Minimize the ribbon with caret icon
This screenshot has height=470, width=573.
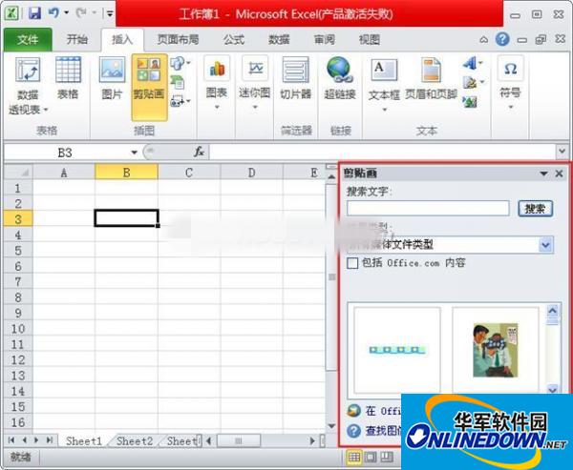[483, 39]
